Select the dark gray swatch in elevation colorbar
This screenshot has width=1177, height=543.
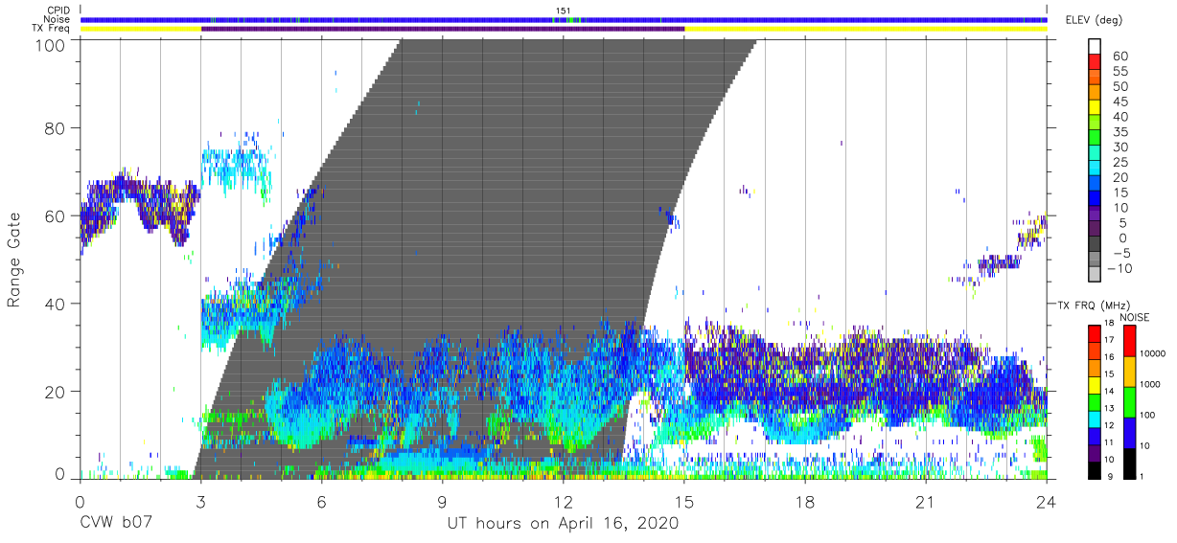click(x=1095, y=243)
